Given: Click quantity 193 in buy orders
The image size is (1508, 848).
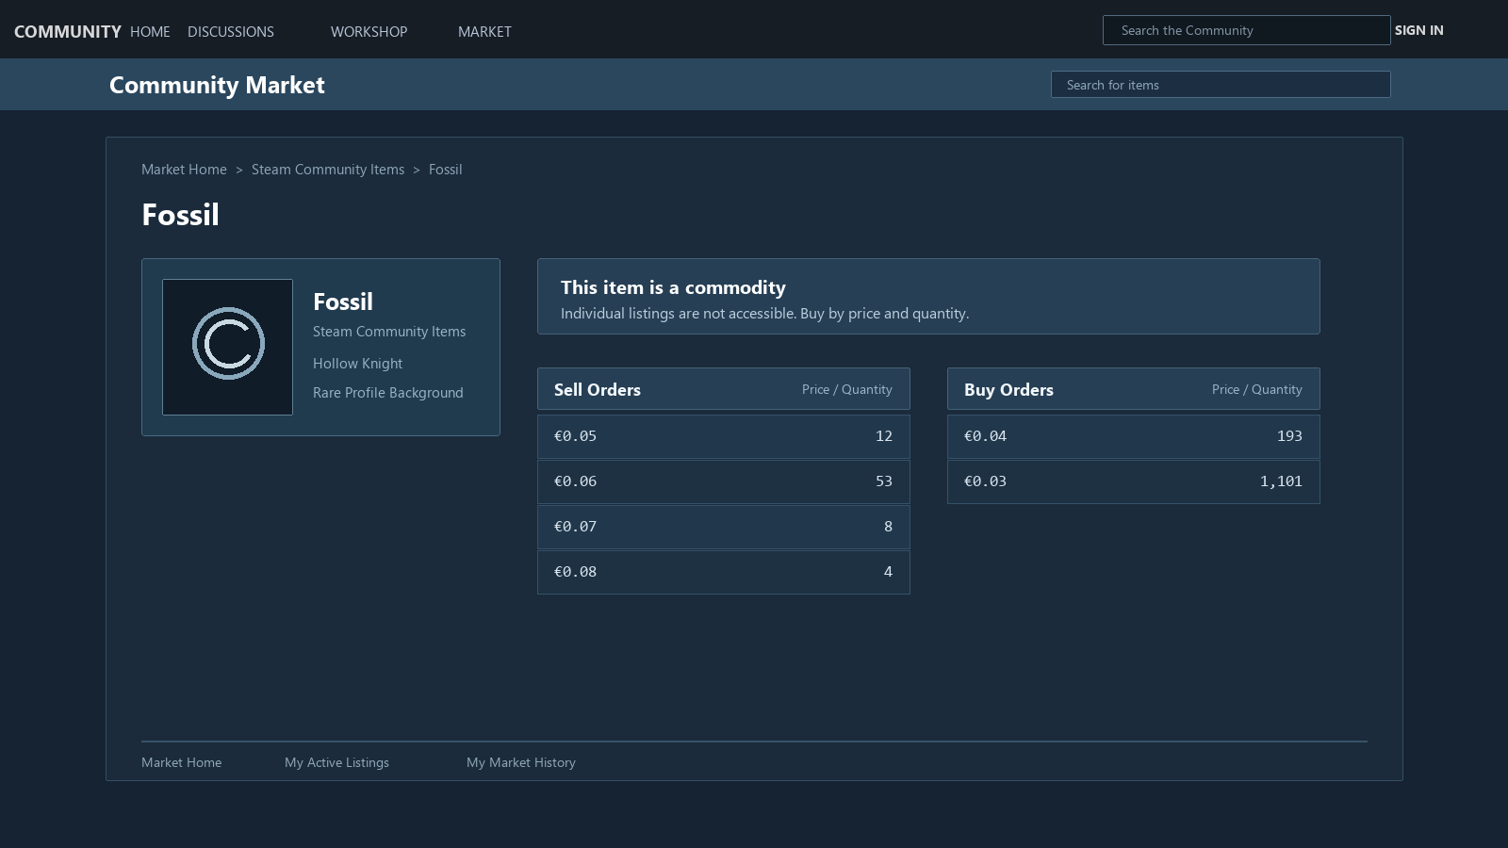Looking at the screenshot, I should coord(1289,436).
